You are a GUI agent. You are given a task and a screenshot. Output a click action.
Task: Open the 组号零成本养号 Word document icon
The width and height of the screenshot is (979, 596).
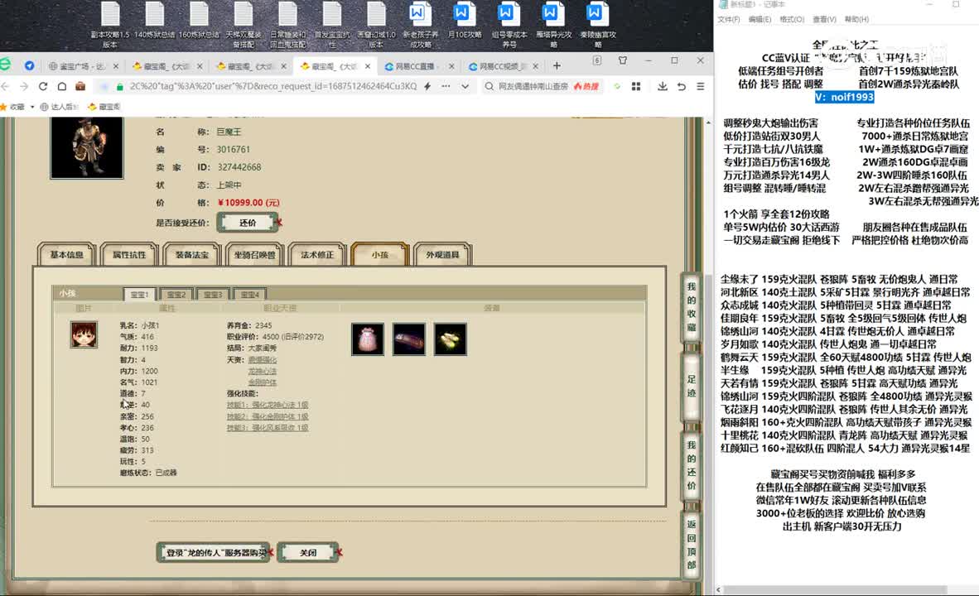(509, 24)
